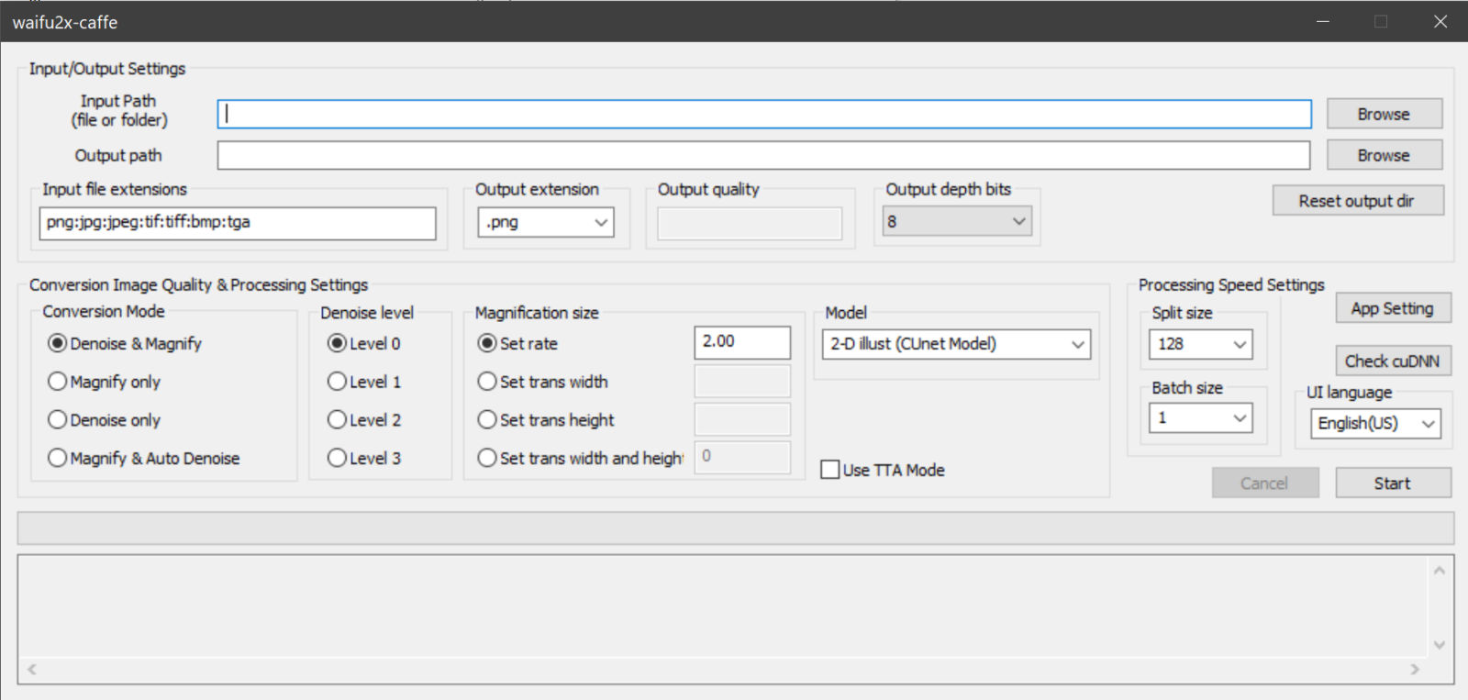
Task: Open the Model selection dropdown
Action: point(956,344)
